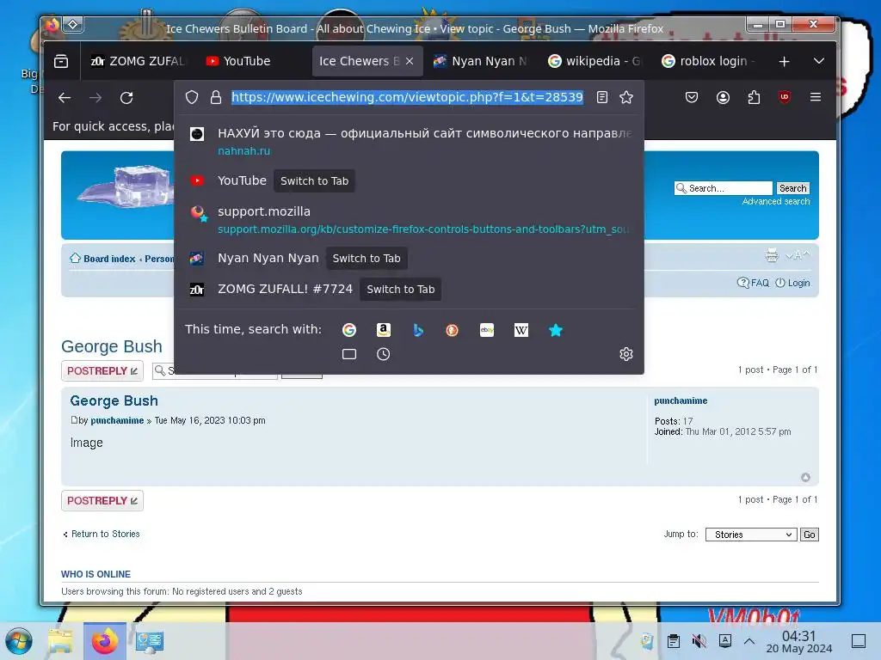This screenshot has height=660, width=881.
Task: Go to Board index
Action: 109,259
